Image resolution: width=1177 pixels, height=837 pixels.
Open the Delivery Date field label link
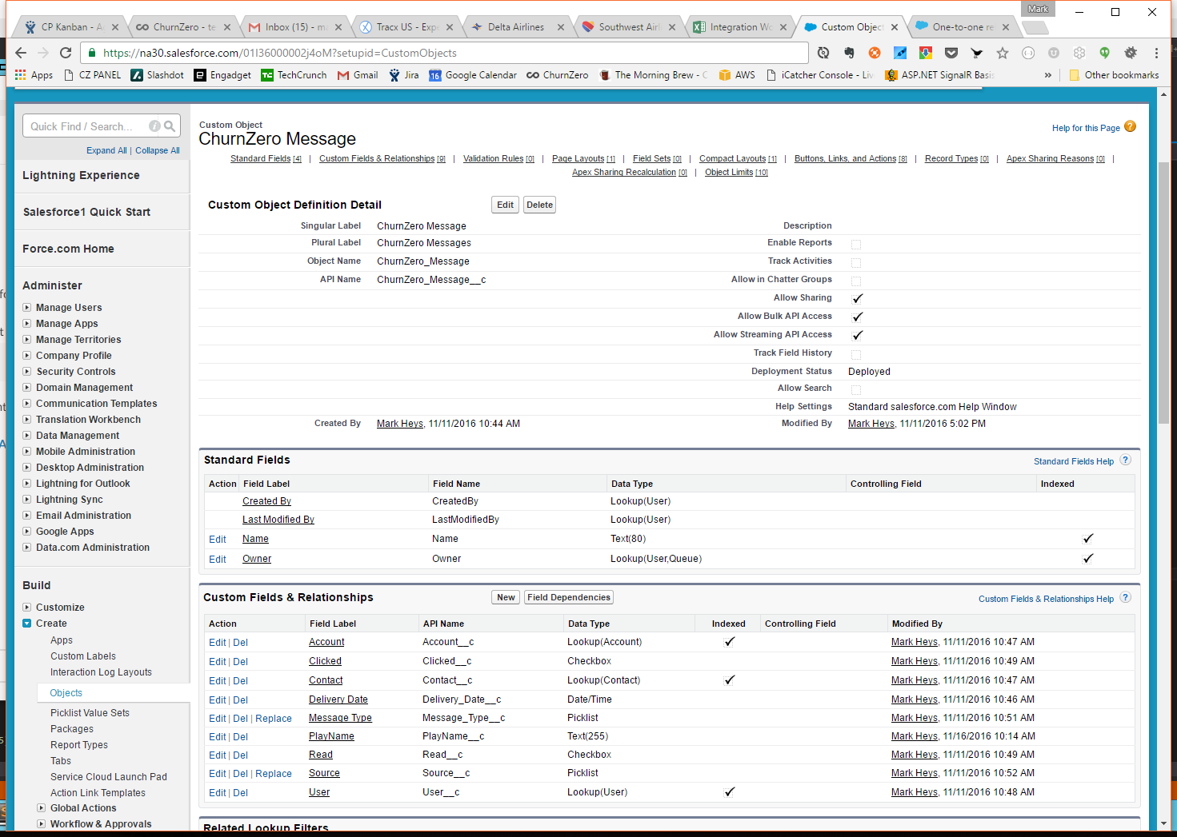pyautogui.click(x=338, y=699)
